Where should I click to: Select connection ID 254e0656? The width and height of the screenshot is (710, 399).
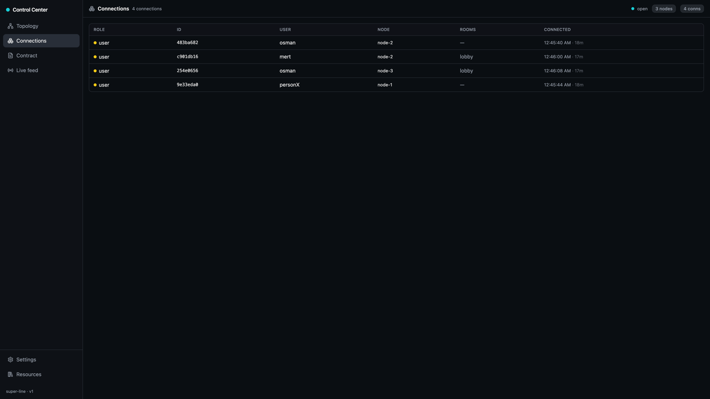tap(187, 71)
